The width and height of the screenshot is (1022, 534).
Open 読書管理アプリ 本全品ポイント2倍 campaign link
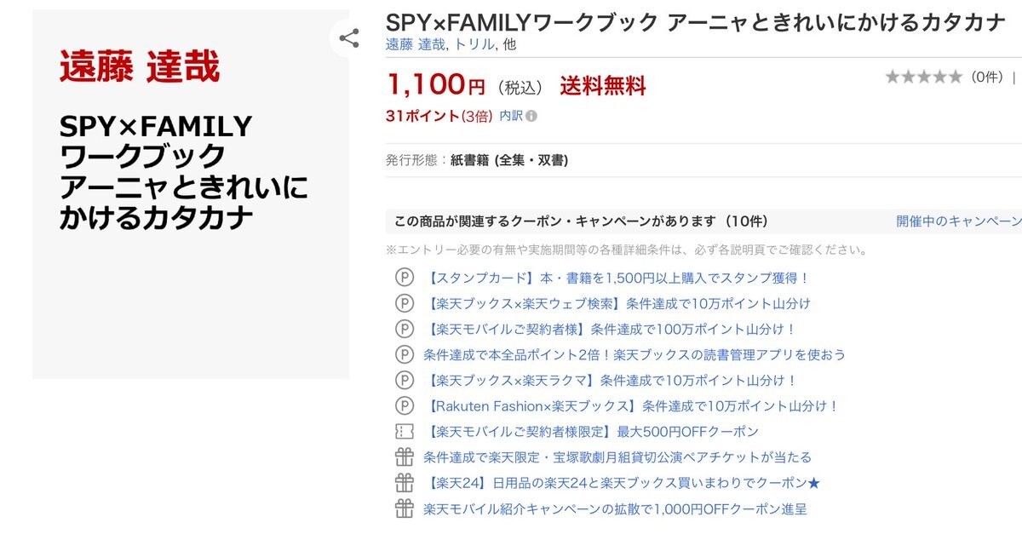634,354
